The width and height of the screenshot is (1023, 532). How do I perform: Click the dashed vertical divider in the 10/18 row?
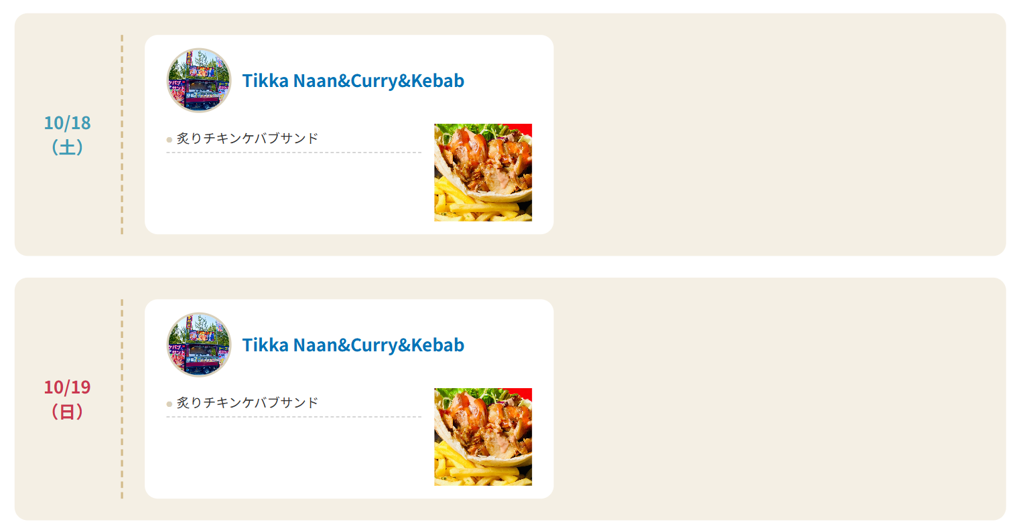pyautogui.click(x=122, y=135)
